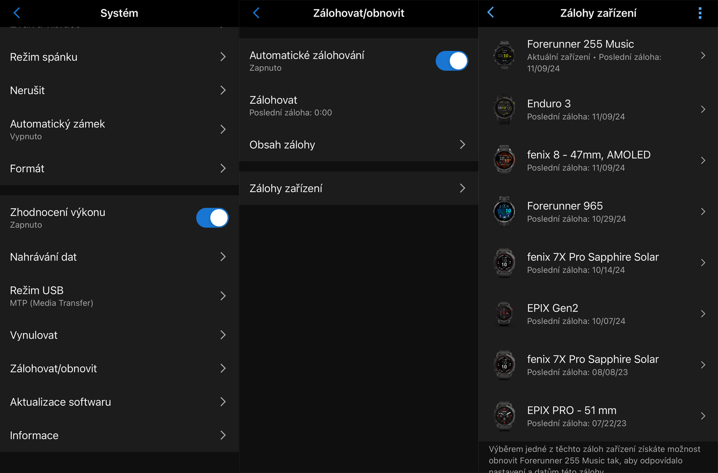Screen dimensions: 718x473
Task: Open the Forerunner 965 backup
Action: click(x=598, y=211)
